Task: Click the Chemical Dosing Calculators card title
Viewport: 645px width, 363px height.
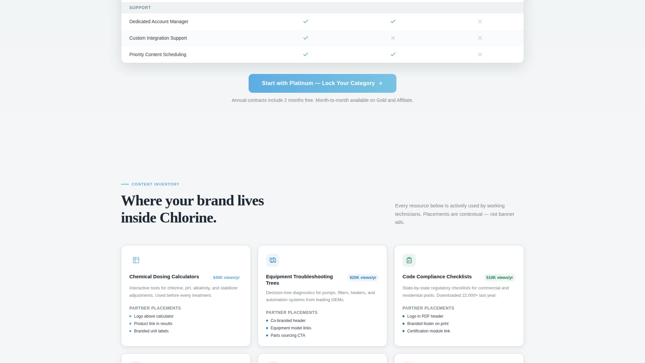Action: [164, 277]
